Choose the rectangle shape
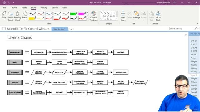200x112 pixels. click(105, 16)
